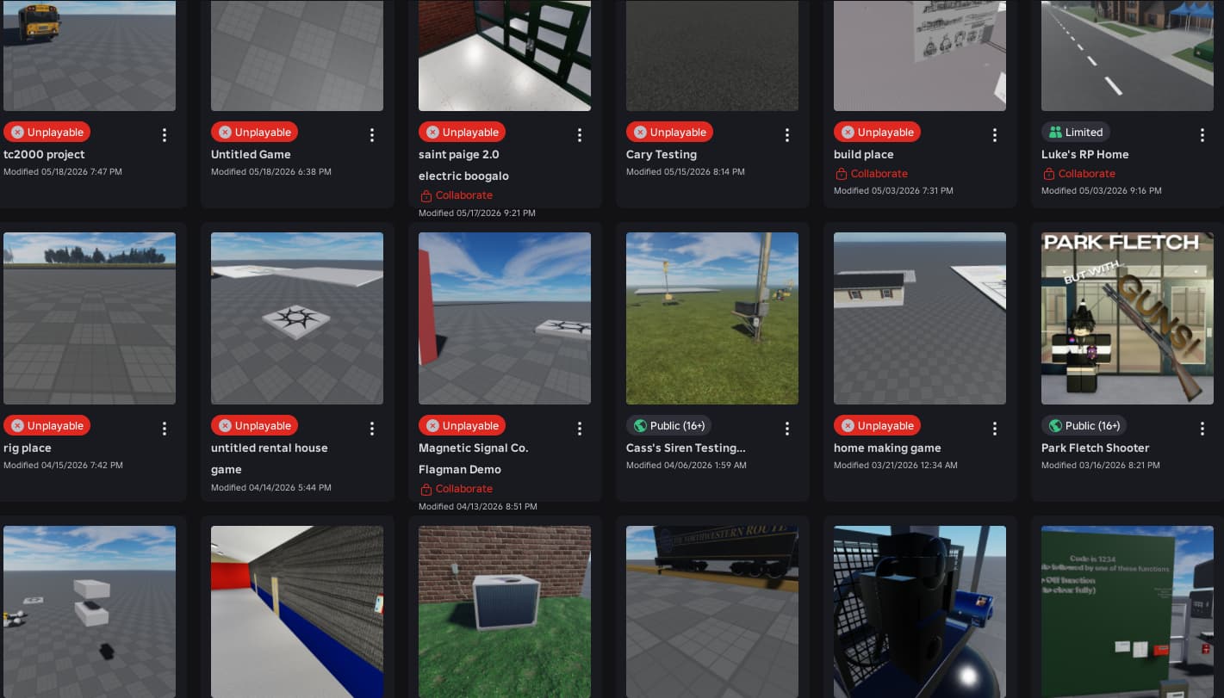
Task: Open the Park Fletch Shooter cover image
Action: [1128, 318]
